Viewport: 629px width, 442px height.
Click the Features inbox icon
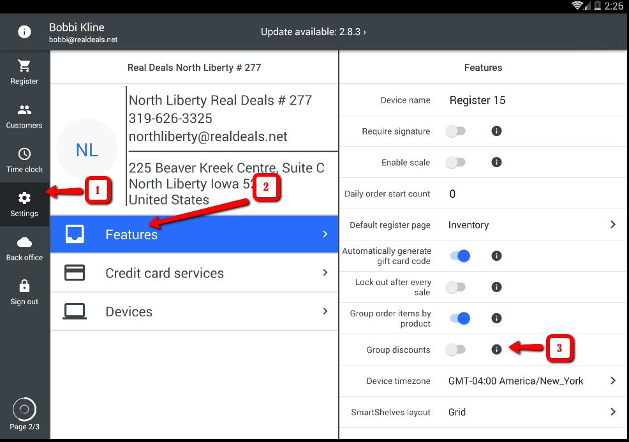[75, 234]
